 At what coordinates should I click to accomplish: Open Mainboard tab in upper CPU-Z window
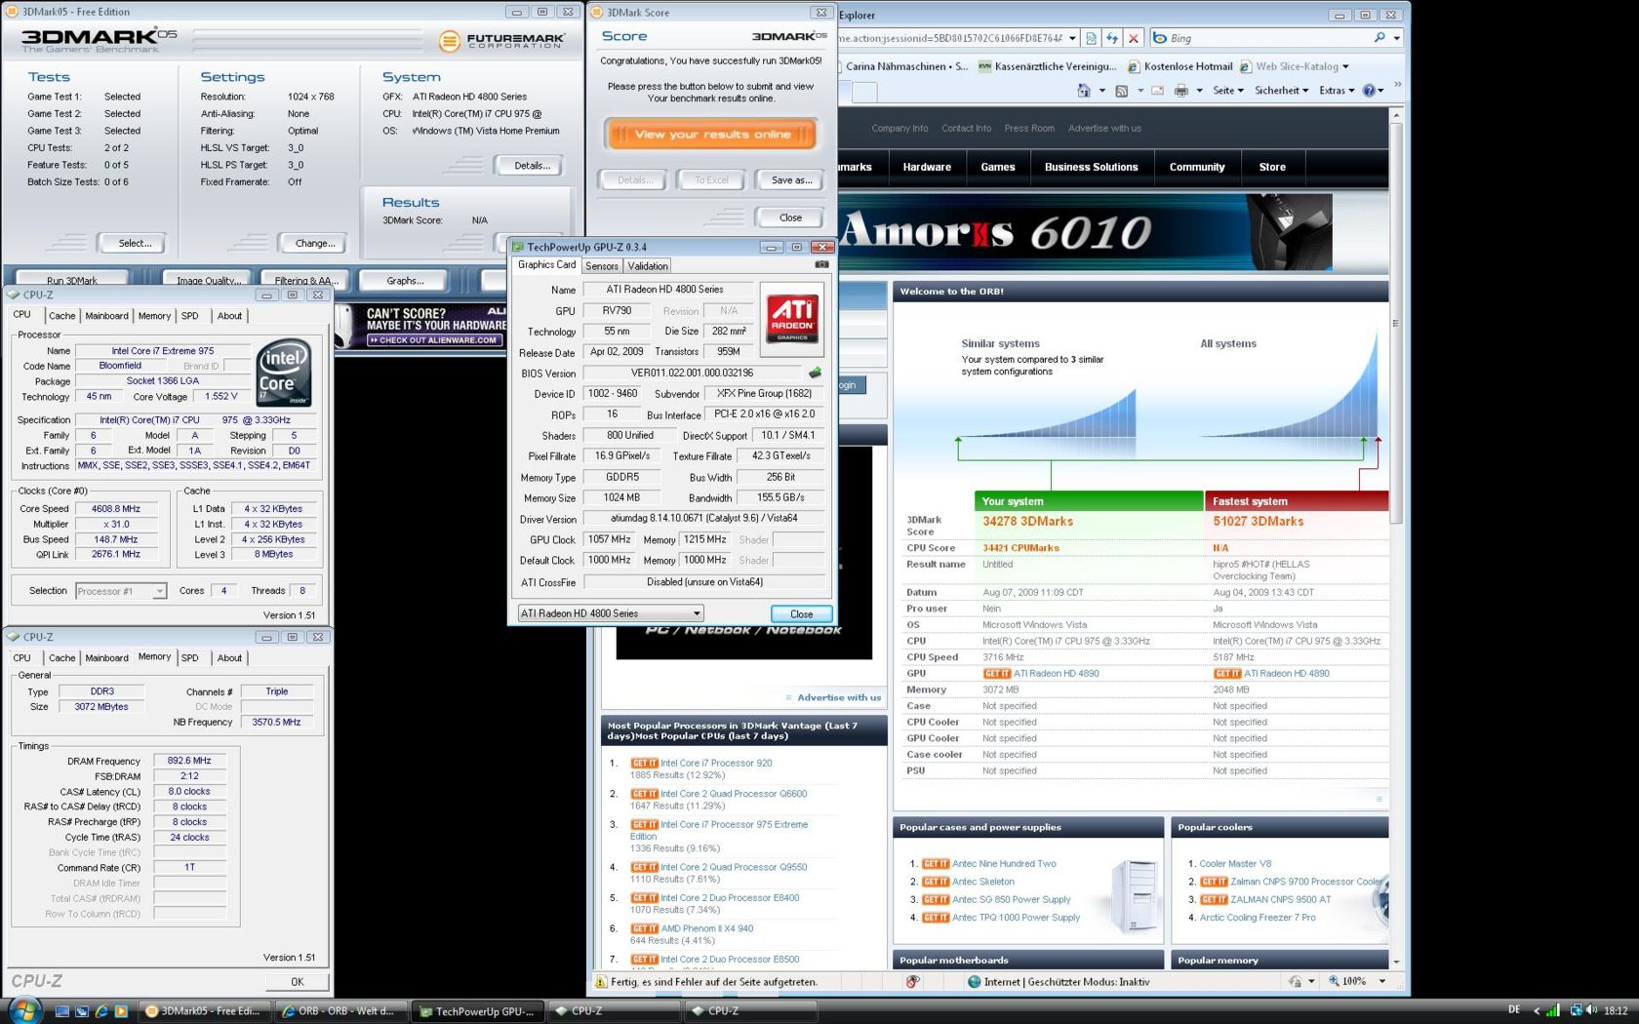(x=106, y=316)
